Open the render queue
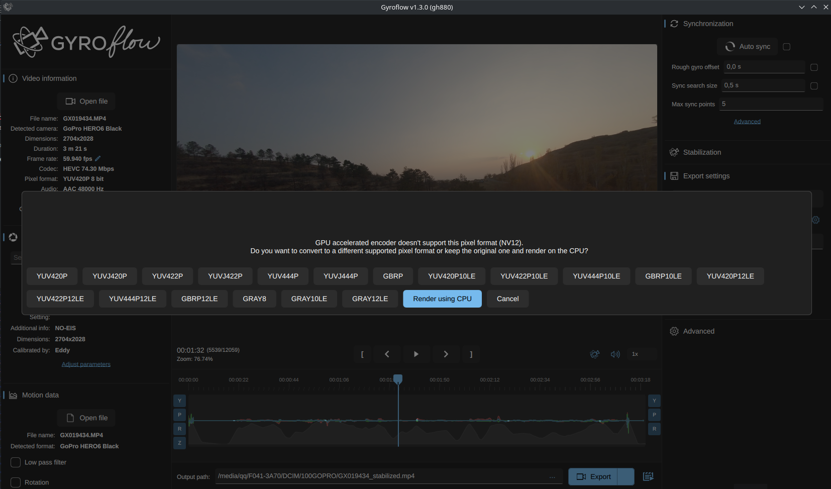 [x=648, y=476]
